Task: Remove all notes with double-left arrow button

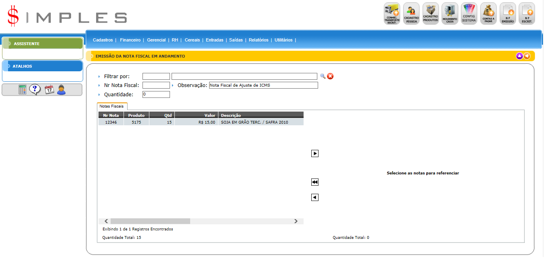Action: pyautogui.click(x=315, y=182)
